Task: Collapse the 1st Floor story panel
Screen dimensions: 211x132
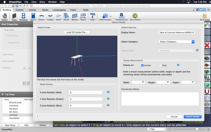Action: pos(3,95)
